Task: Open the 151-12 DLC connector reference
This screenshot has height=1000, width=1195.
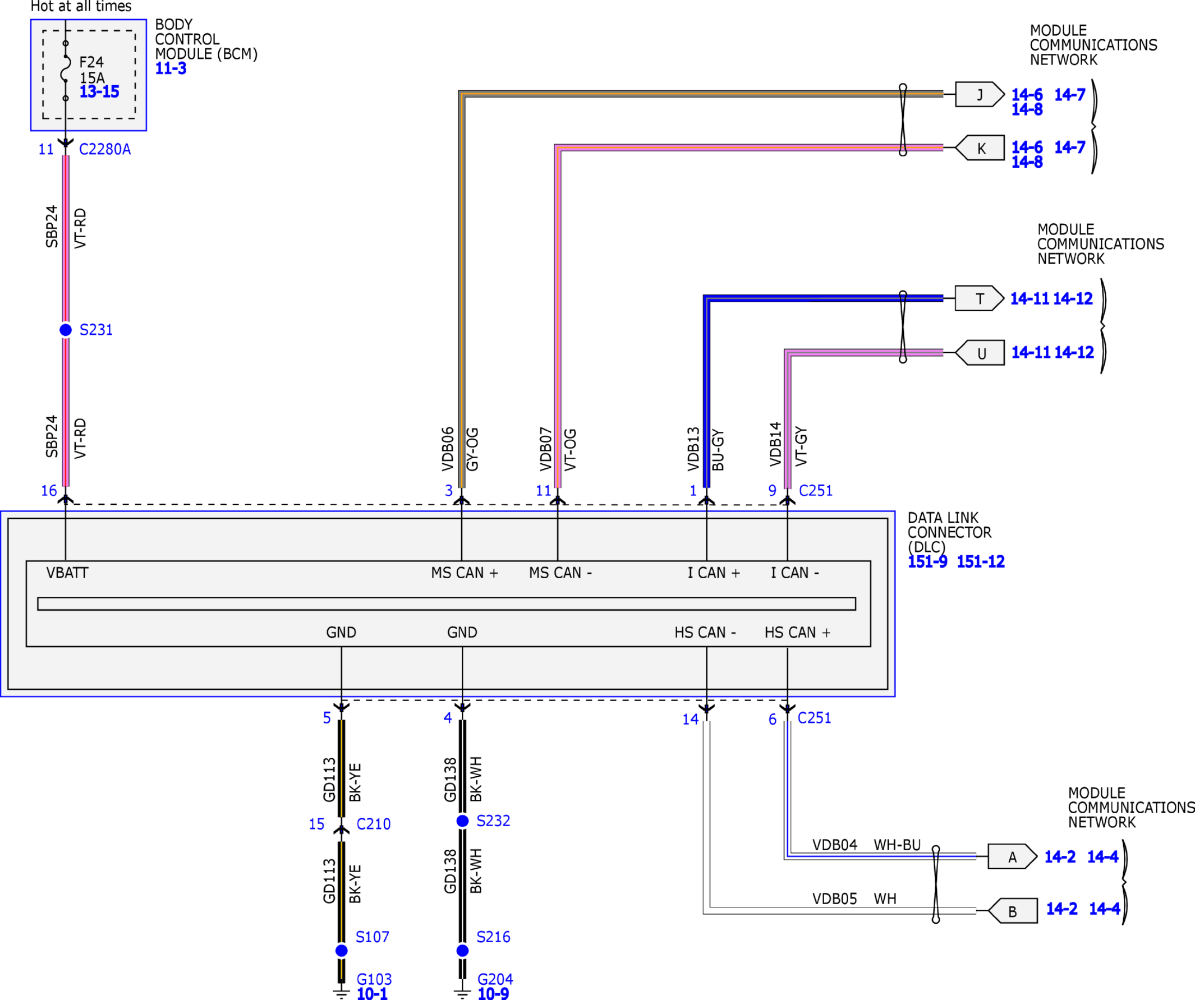Action: [981, 562]
